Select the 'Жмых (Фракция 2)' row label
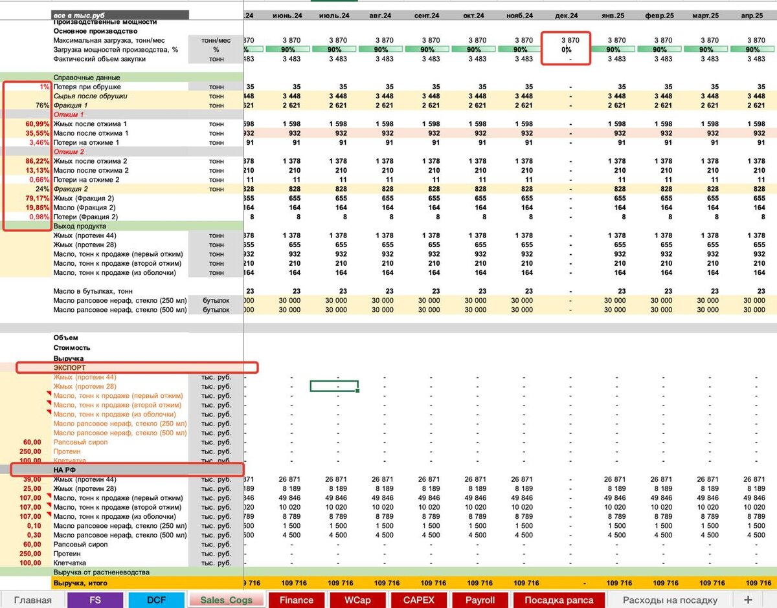 [84, 198]
